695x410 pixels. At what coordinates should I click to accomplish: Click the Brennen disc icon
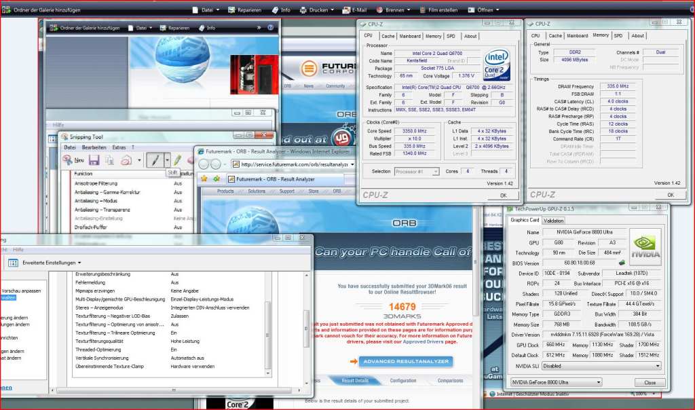point(380,10)
